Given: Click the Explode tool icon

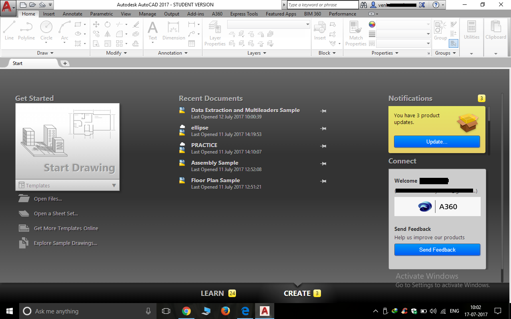Looking at the screenshot, I should pyautogui.click(x=136, y=34).
